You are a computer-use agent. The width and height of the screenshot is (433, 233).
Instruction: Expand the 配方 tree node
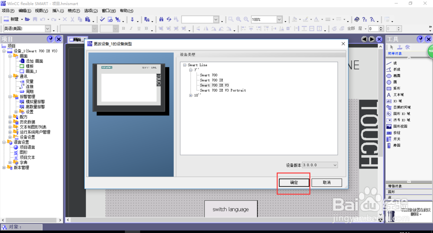[10, 117]
